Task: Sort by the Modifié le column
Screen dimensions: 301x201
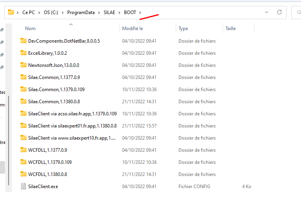Action: click(x=133, y=29)
